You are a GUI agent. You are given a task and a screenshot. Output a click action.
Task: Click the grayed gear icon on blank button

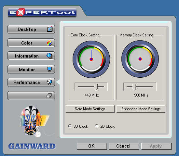tap(49, 96)
